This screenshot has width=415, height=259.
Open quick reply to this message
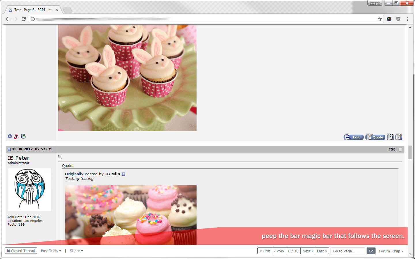pyautogui.click(x=399, y=137)
